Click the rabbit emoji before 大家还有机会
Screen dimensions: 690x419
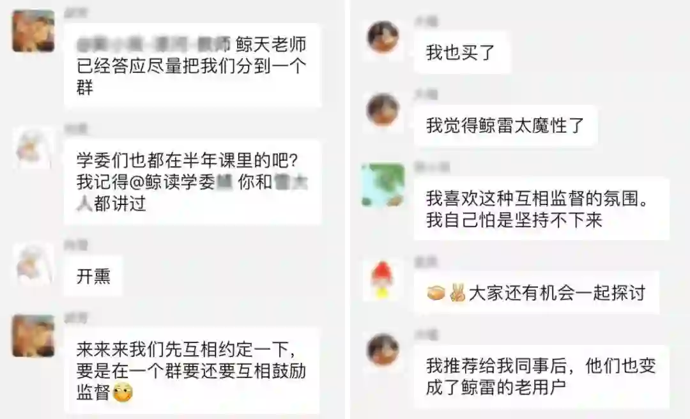point(457,293)
